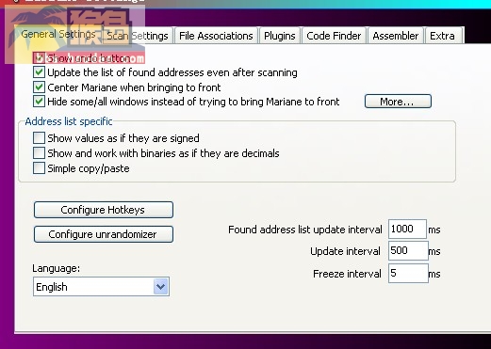Click the More... button
Screen dimensions: 491x349
(398, 102)
